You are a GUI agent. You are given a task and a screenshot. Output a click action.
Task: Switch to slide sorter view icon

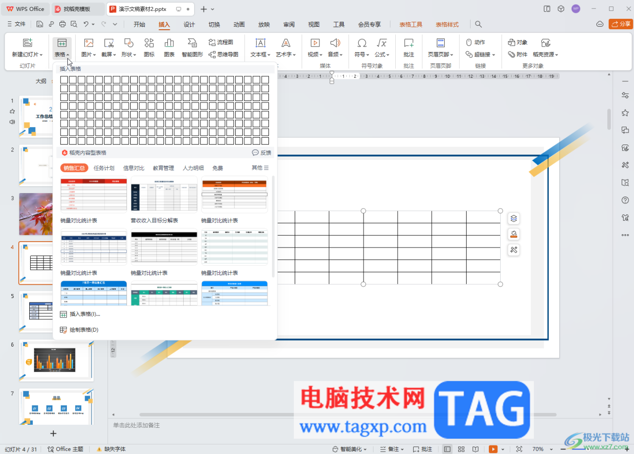point(461,449)
